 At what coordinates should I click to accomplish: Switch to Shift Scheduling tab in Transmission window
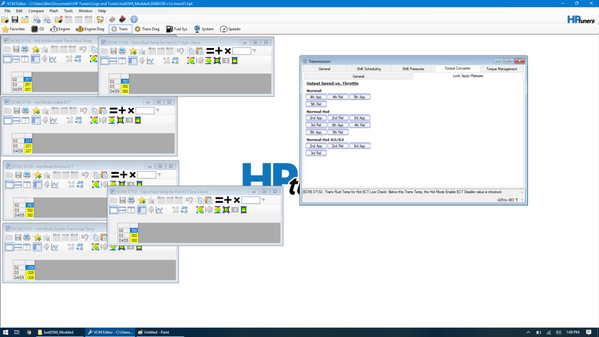[x=369, y=69]
